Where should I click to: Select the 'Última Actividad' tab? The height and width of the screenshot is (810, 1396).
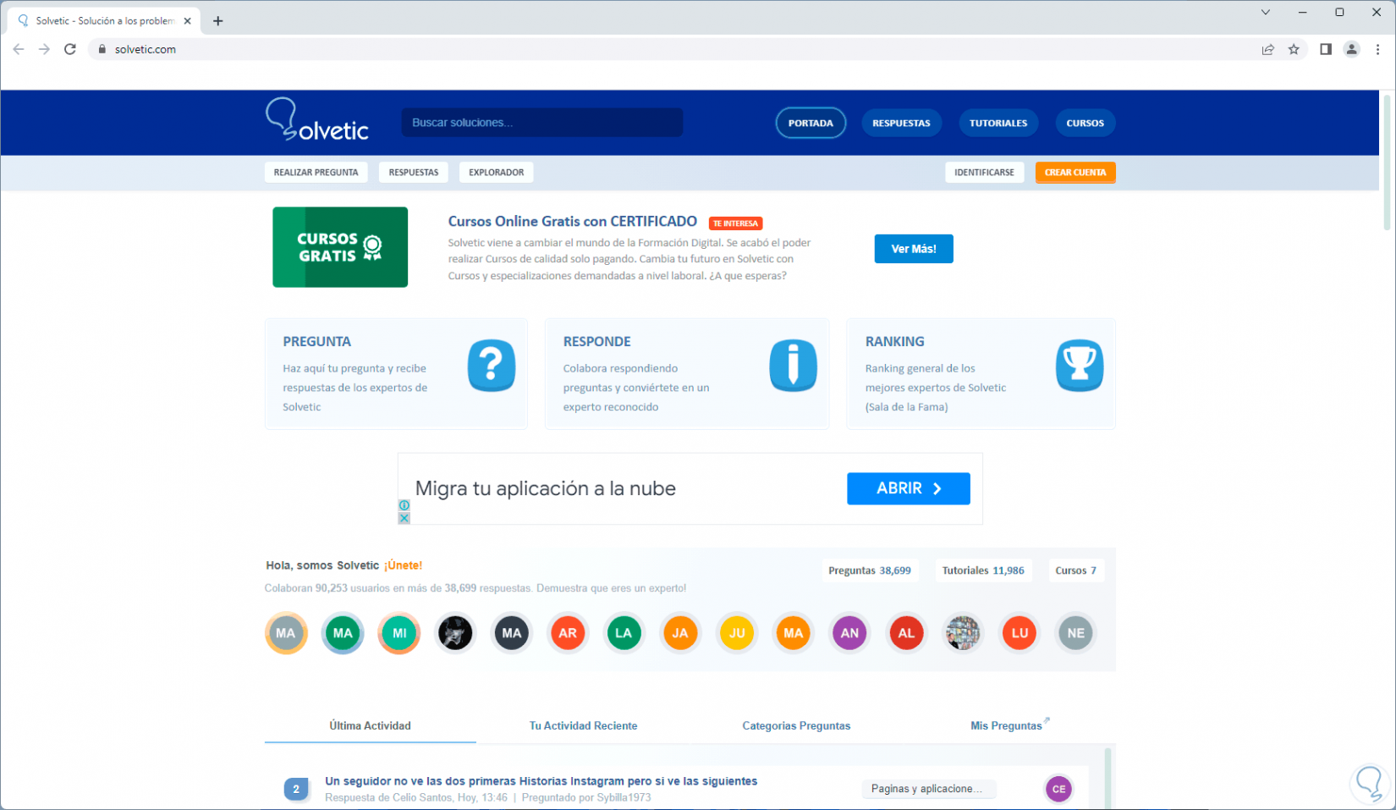tap(370, 725)
